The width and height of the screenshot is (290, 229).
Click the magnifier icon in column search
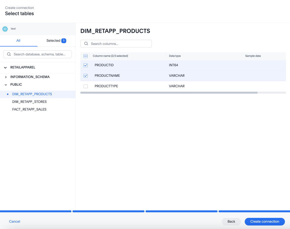click(86, 44)
